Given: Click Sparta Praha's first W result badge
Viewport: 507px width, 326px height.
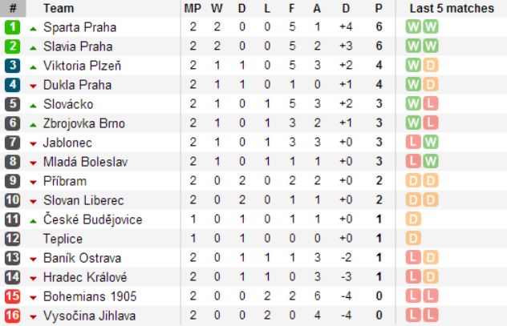Looking at the screenshot, I should (414, 27).
